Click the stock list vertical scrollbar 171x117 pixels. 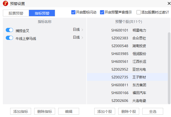pos(169,68)
